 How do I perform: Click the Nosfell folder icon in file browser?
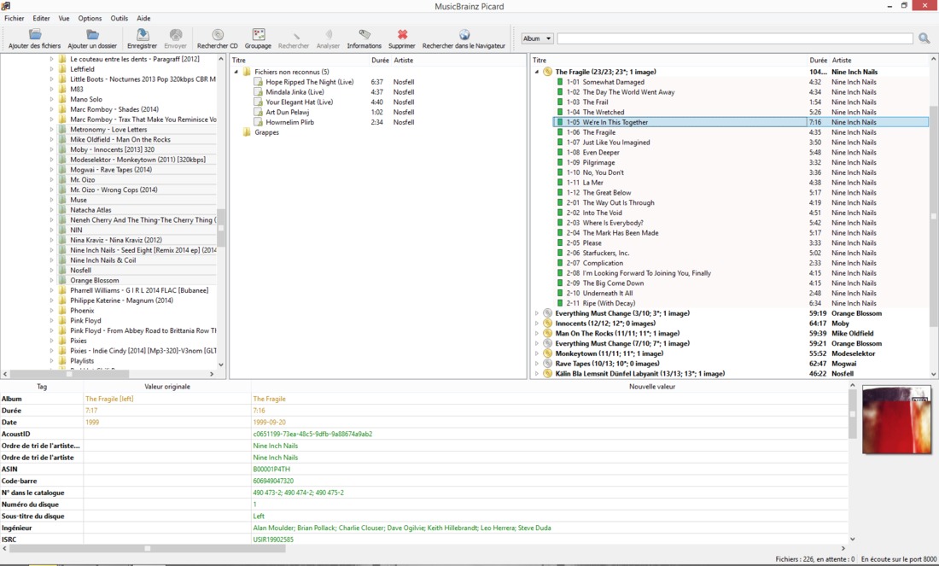coord(61,270)
